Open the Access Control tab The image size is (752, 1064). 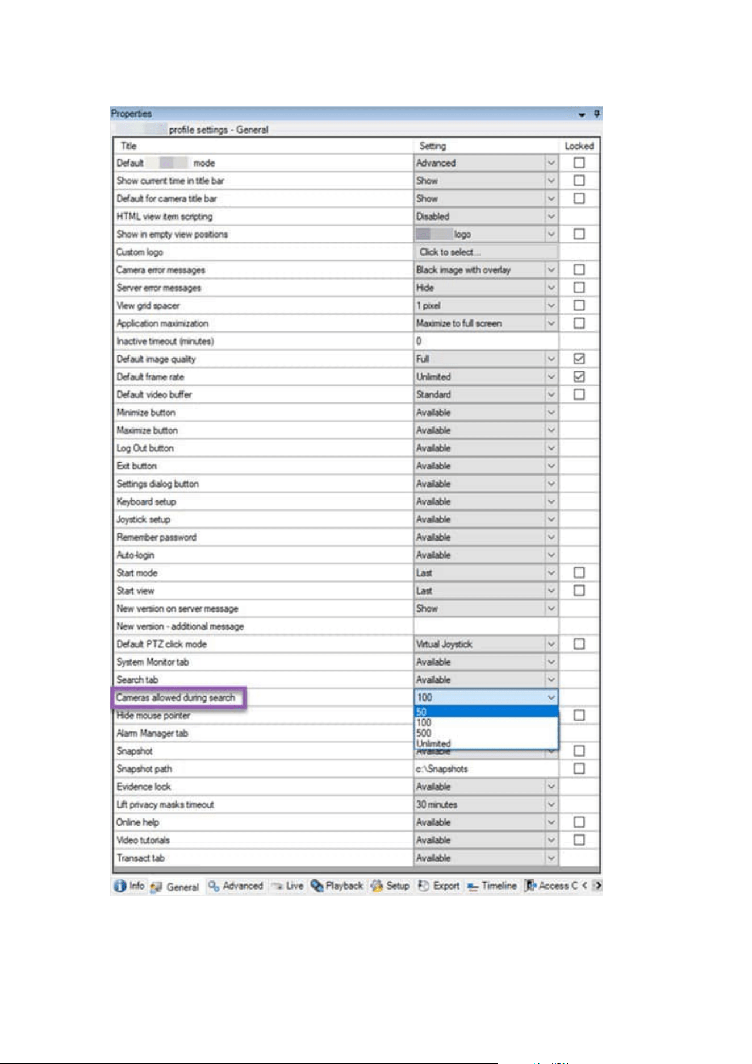[552, 886]
